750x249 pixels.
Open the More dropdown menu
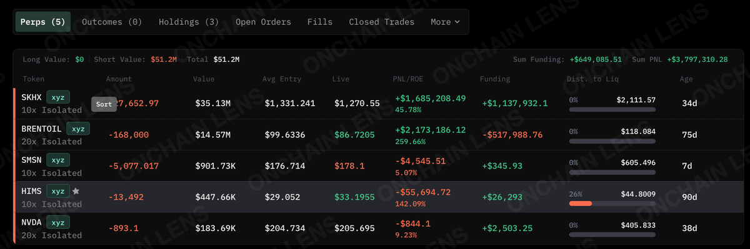pyautogui.click(x=445, y=22)
